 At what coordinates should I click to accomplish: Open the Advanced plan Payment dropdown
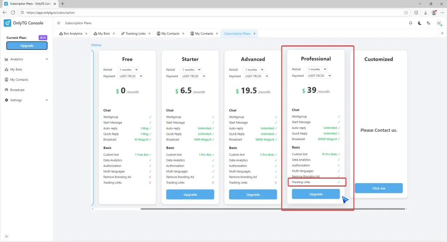[x=256, y=76]
